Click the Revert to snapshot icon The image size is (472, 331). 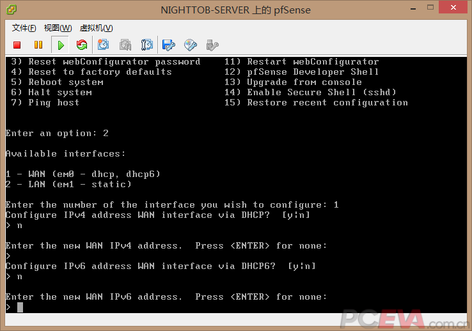(x=125, y=45)
